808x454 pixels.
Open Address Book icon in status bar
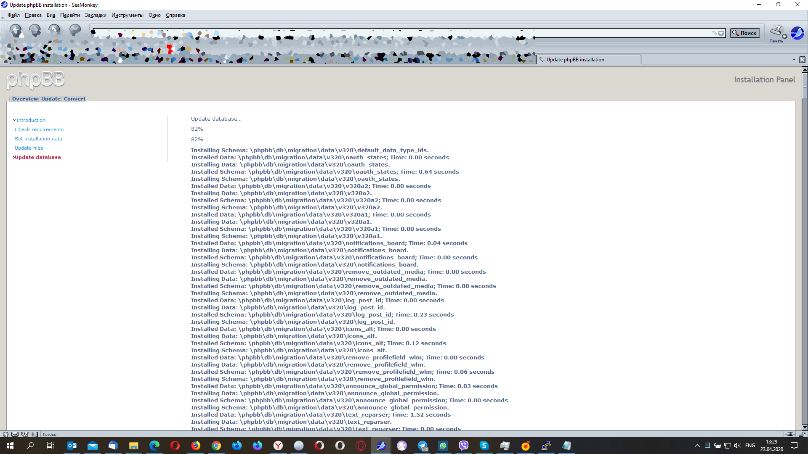[x=35, y=434]
